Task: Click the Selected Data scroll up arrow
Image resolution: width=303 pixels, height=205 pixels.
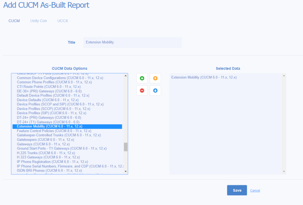Action: [x=284, y=76]
